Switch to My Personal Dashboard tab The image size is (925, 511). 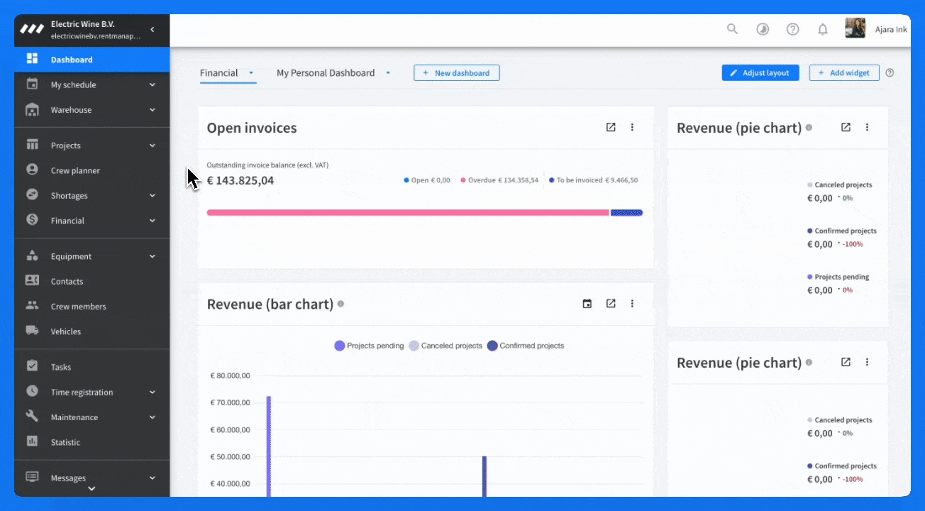coord(325,72)
